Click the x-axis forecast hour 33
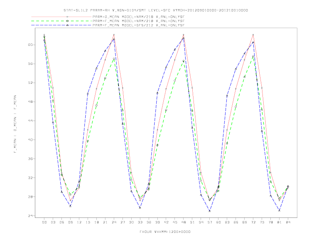Screen dimensions: 314x242 (140, 222)
